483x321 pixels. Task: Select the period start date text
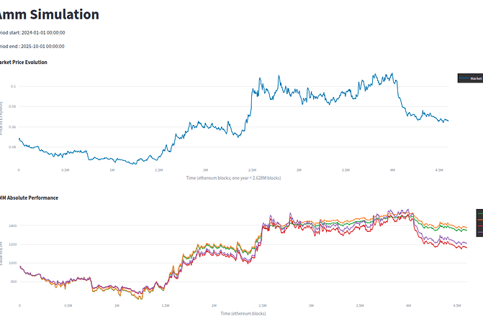pos(42,32)
